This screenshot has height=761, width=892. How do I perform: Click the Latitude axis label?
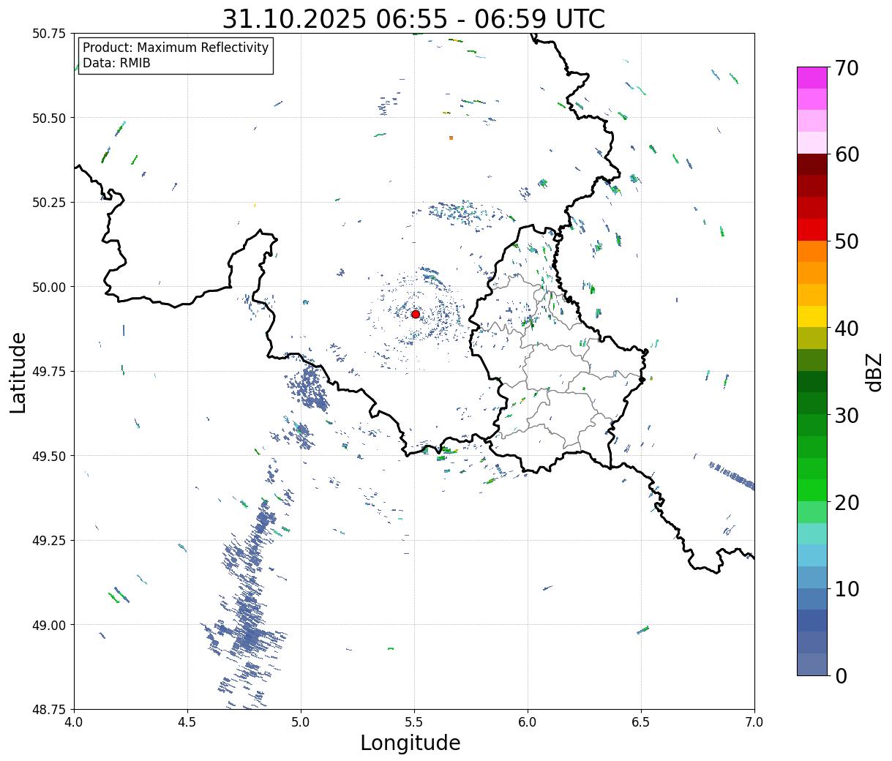tap(18, 372)
